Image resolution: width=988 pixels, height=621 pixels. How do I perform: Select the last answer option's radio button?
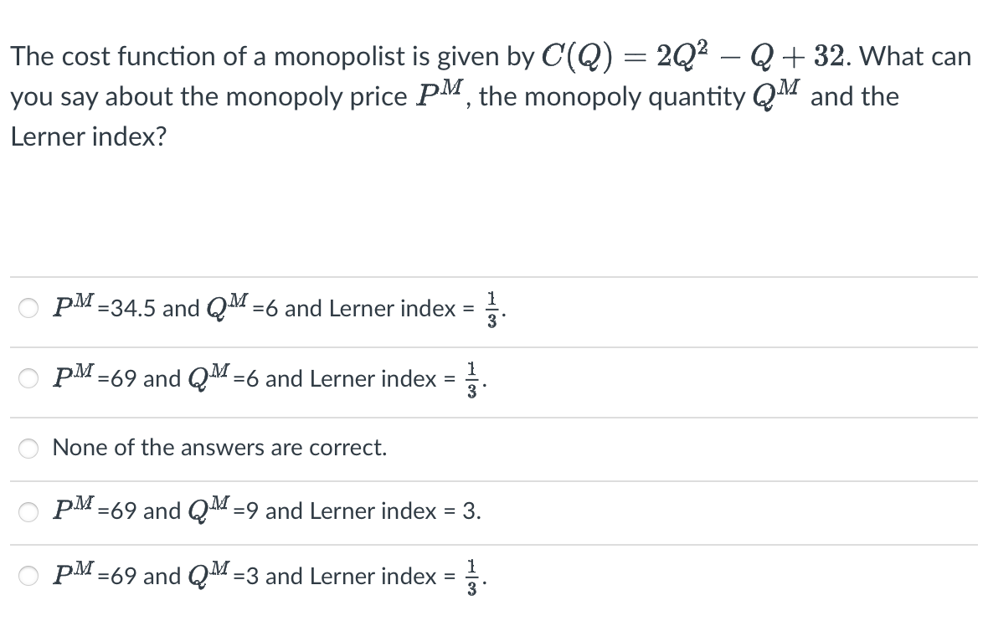(28, 576)
